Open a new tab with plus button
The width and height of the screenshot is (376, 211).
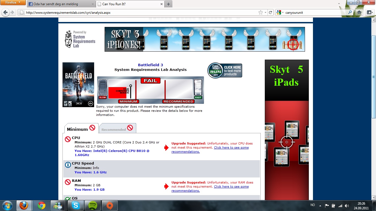pos(168,4)
